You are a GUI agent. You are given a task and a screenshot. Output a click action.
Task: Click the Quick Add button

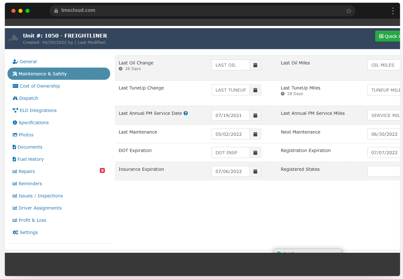point(389,36)
